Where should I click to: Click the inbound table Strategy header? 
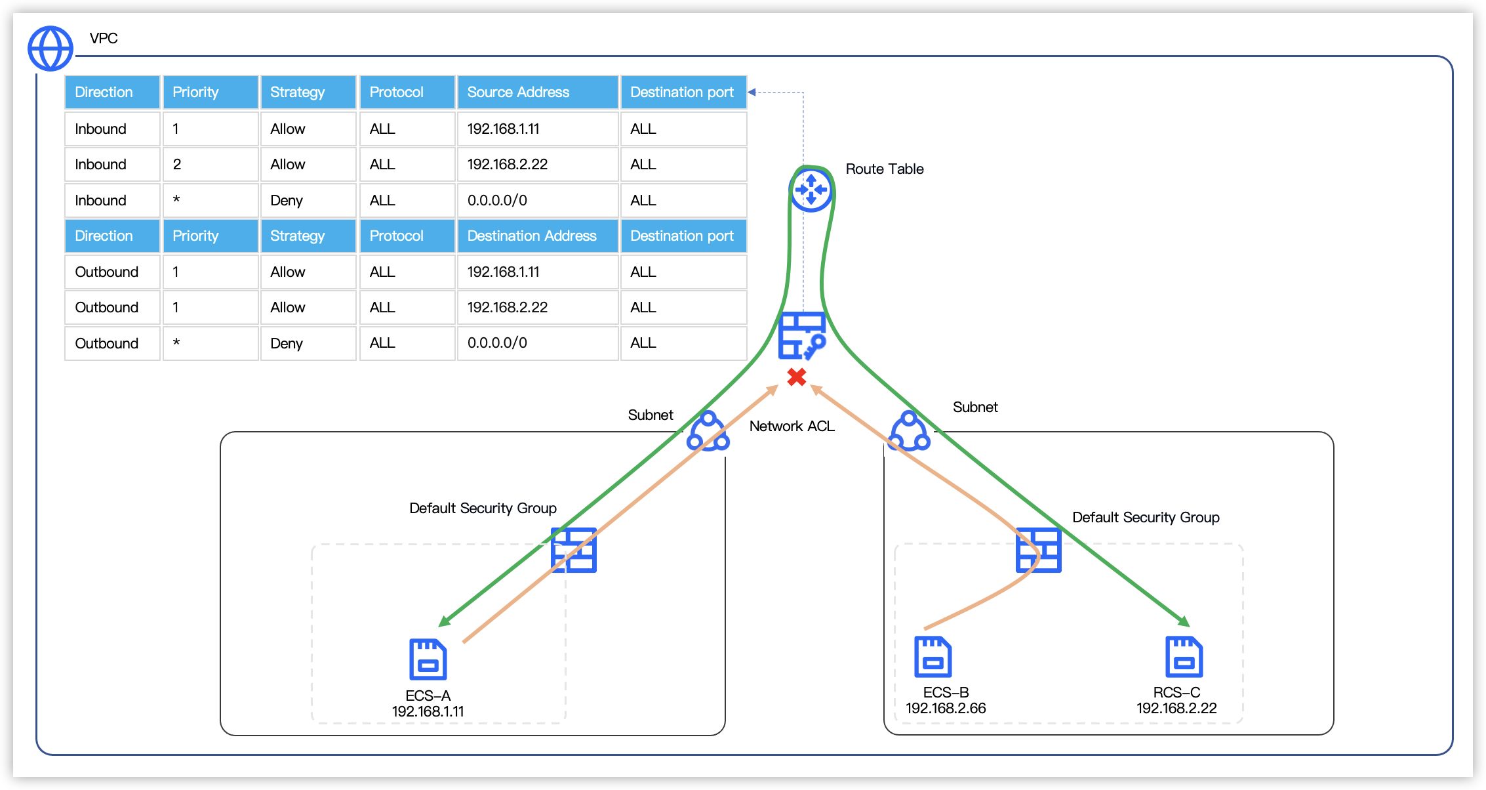pyautogui.click(x=308, y=92)
